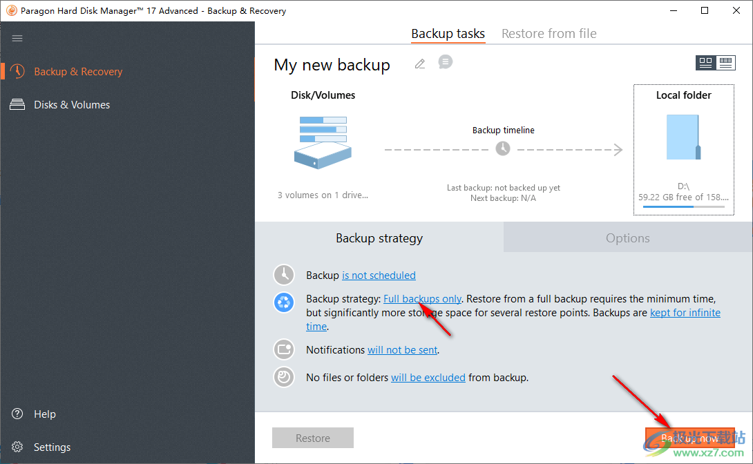Open Settings from the sidebar
The width and height of the screenshot is (753, 464).
click(52, 447)
